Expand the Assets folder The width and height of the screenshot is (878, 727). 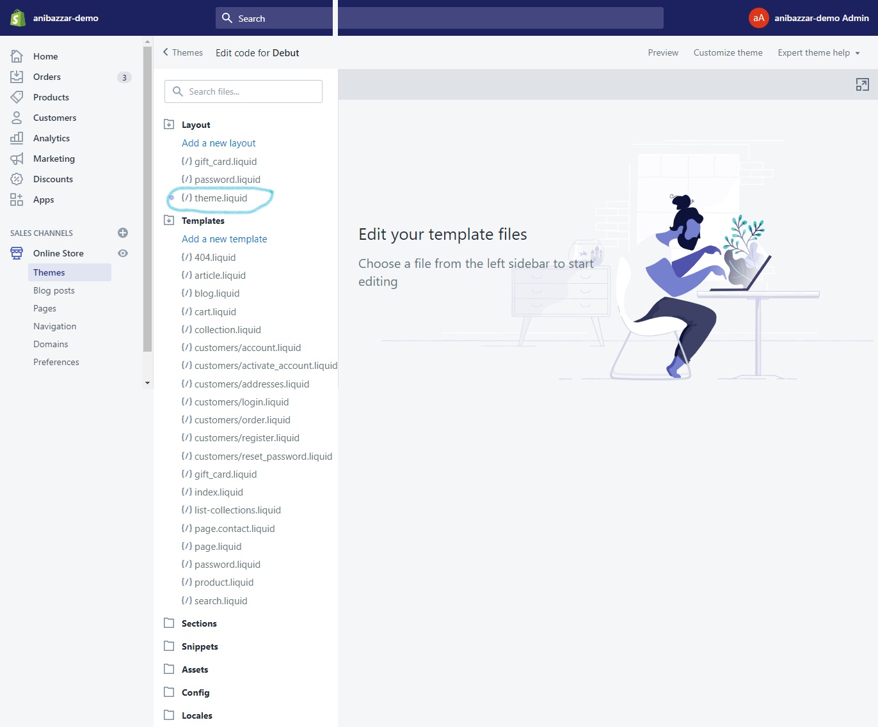click(170, 669)
